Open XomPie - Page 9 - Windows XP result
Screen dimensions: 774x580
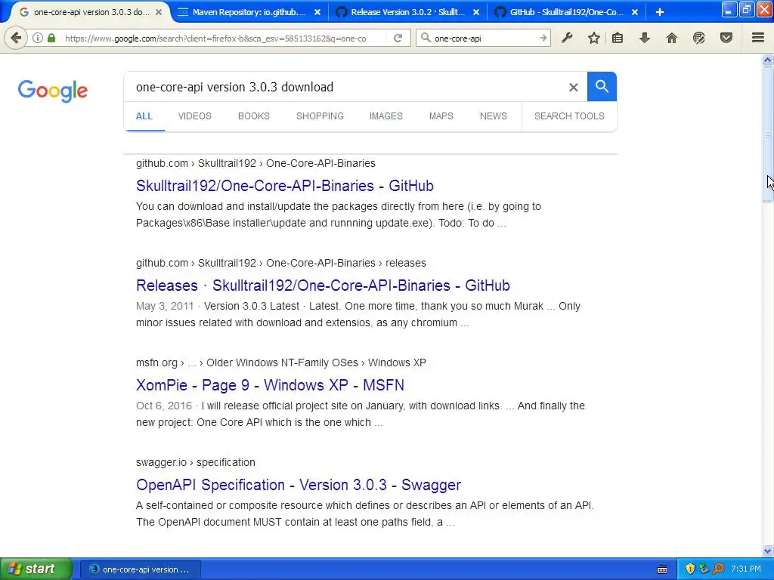[x=270, y=385]
